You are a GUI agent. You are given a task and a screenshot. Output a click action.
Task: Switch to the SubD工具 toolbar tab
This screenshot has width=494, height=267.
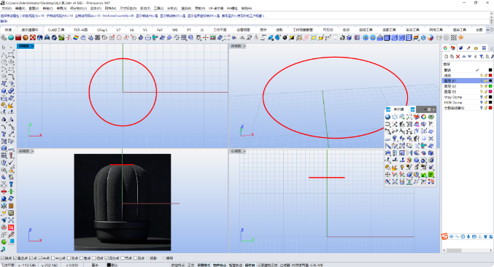click(55, 30)
